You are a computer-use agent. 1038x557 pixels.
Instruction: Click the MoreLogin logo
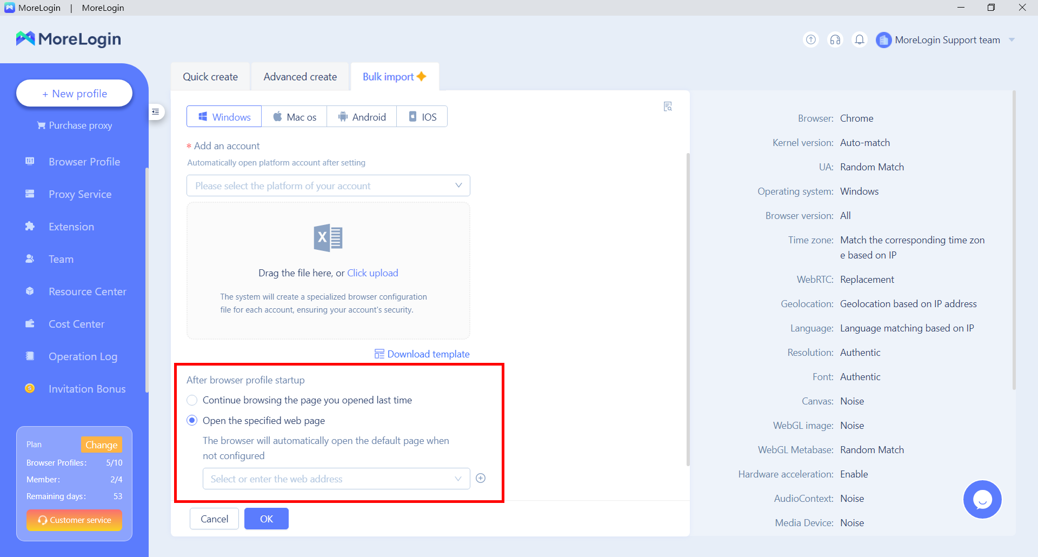[68, 39]
